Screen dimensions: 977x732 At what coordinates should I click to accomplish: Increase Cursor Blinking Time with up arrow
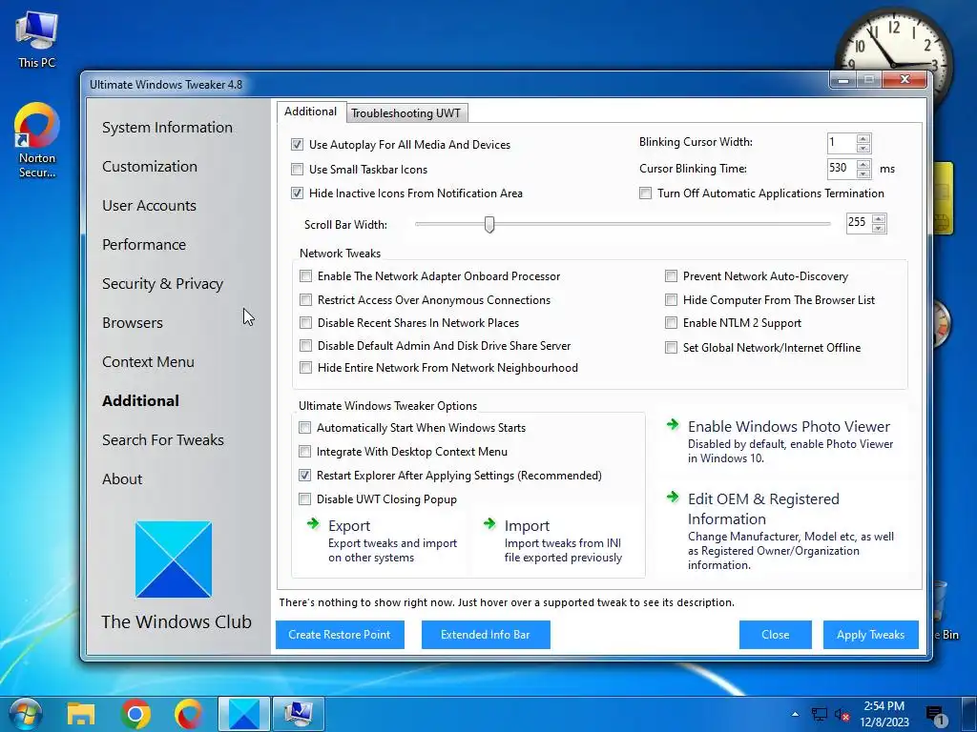tap(863, 164)
